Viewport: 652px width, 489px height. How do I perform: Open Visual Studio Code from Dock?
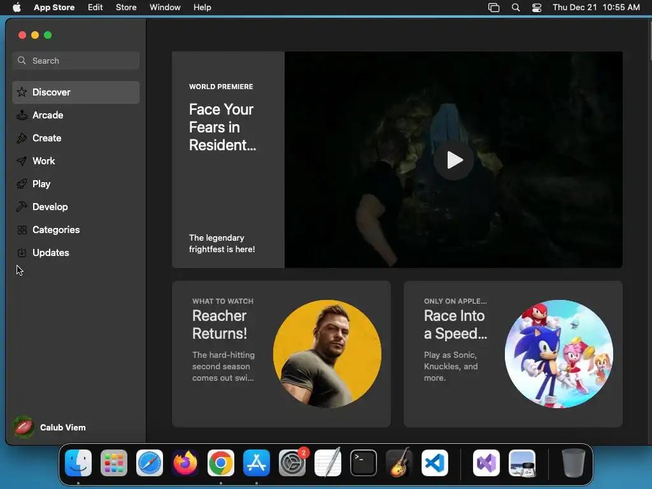(435, 462)
